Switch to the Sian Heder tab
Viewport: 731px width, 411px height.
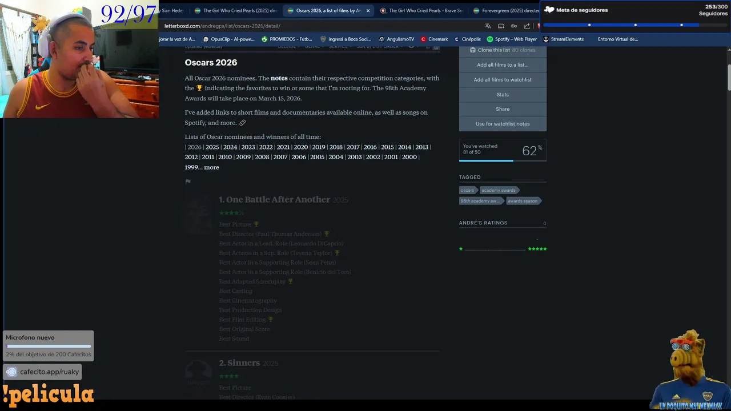click(173, 10)
